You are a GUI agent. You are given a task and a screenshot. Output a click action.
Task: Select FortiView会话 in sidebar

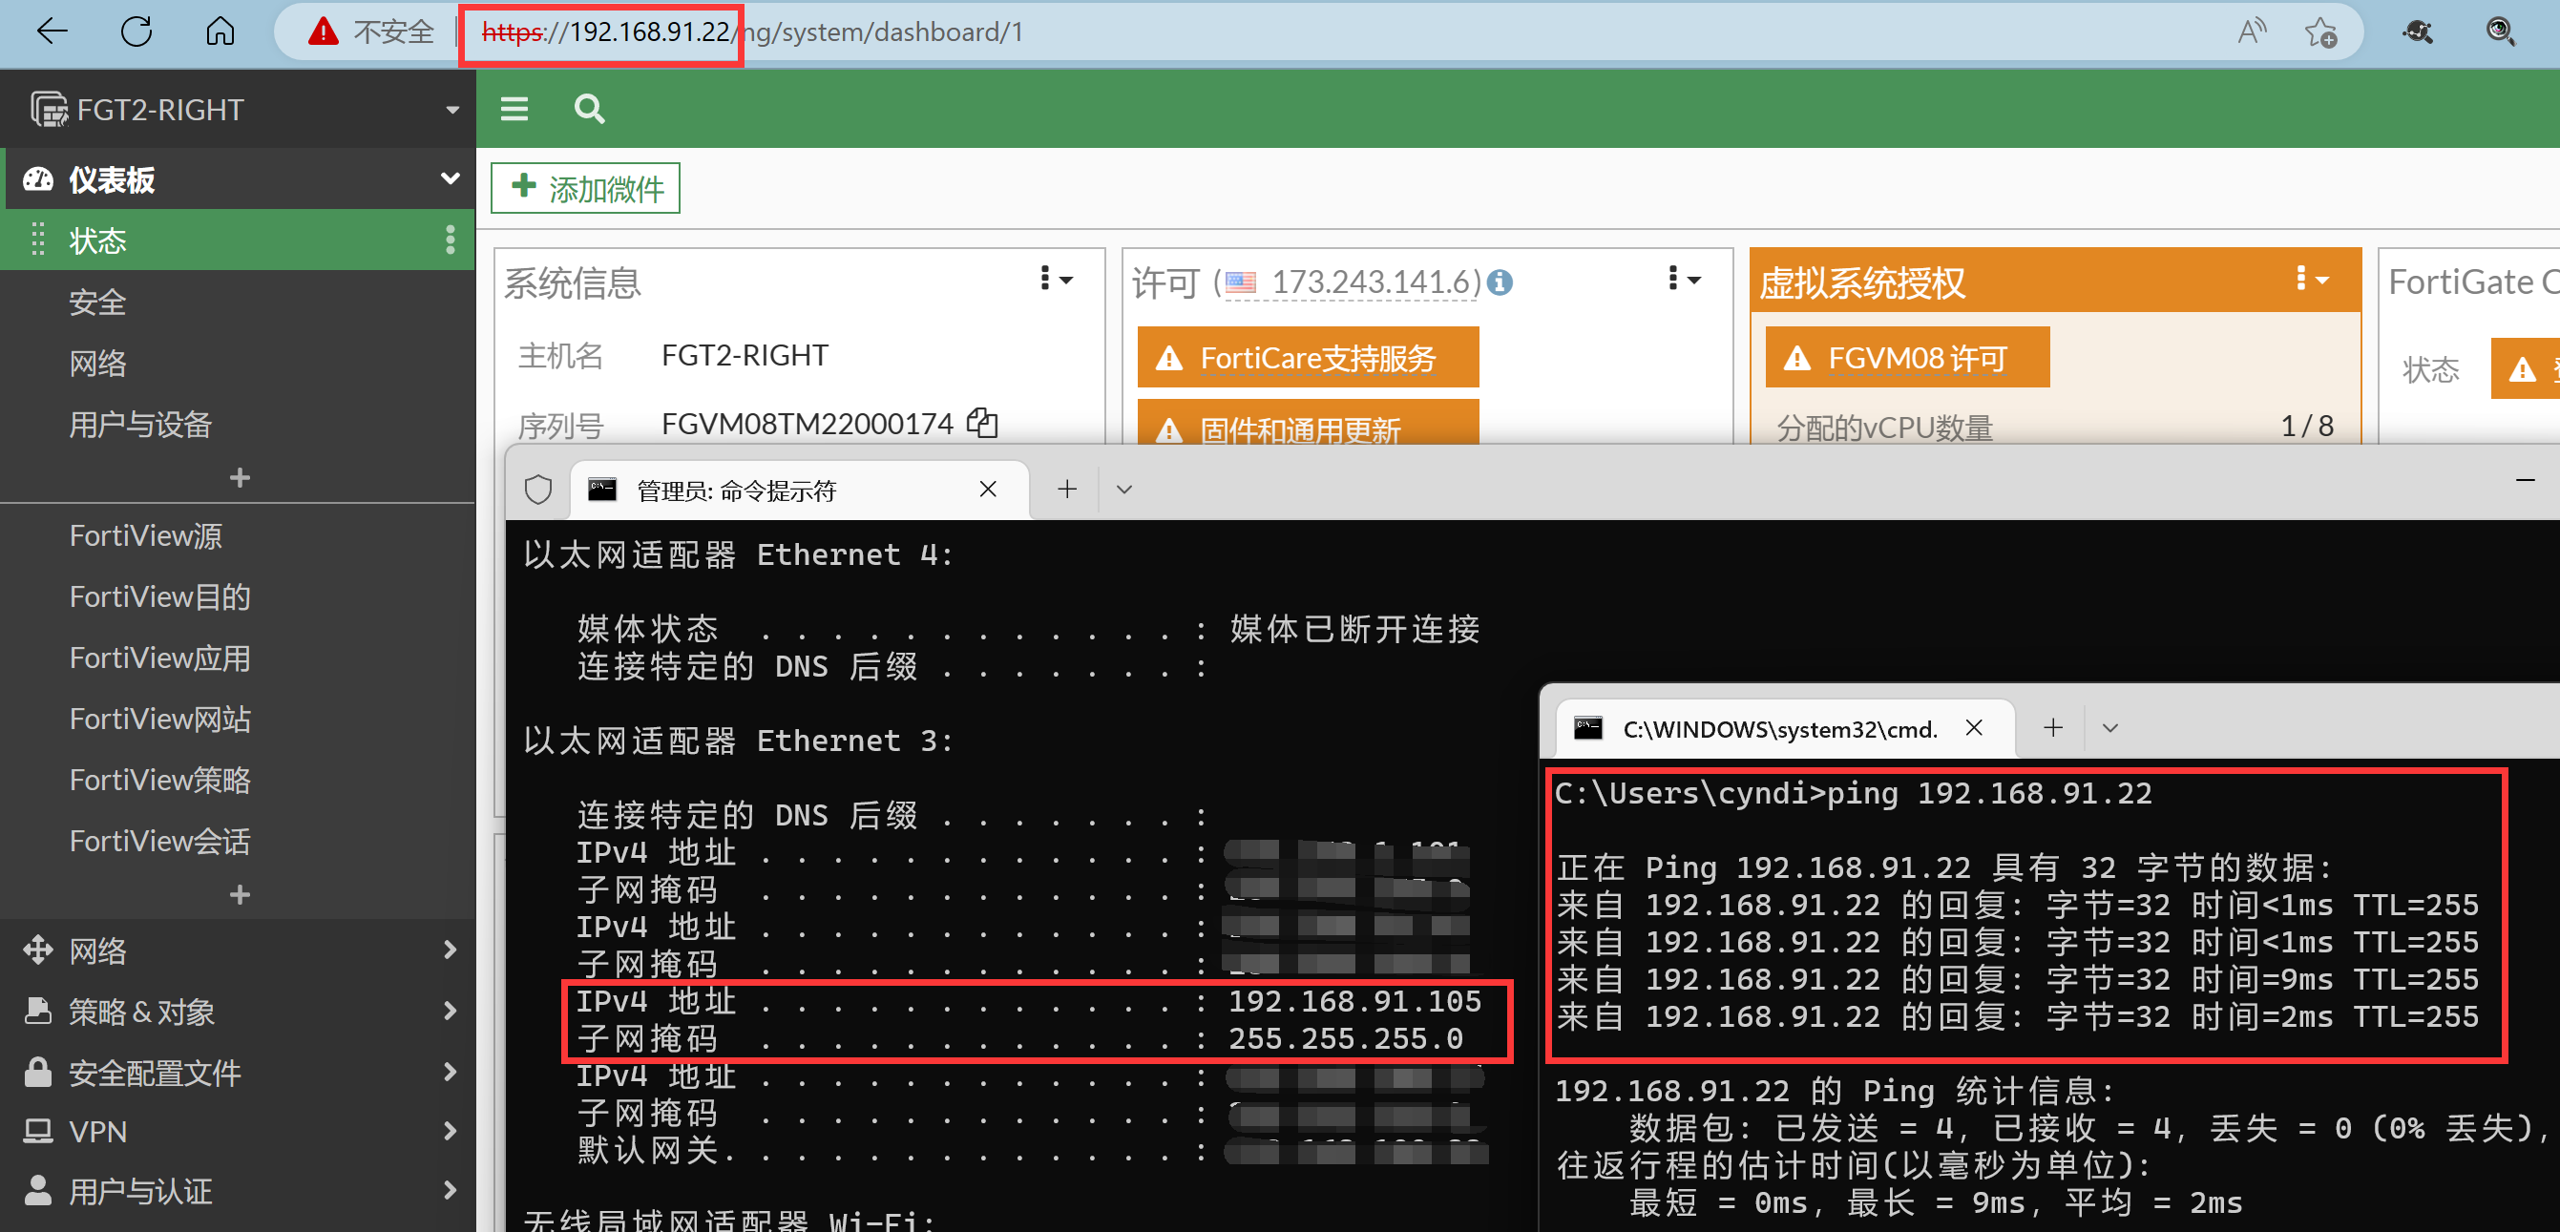159,841
